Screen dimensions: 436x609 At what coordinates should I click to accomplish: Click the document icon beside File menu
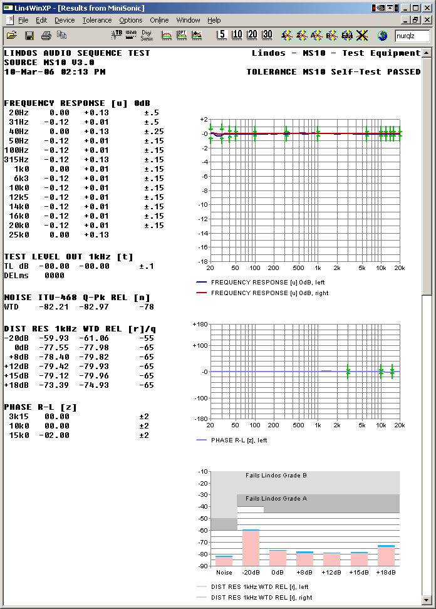click(9, 20)
